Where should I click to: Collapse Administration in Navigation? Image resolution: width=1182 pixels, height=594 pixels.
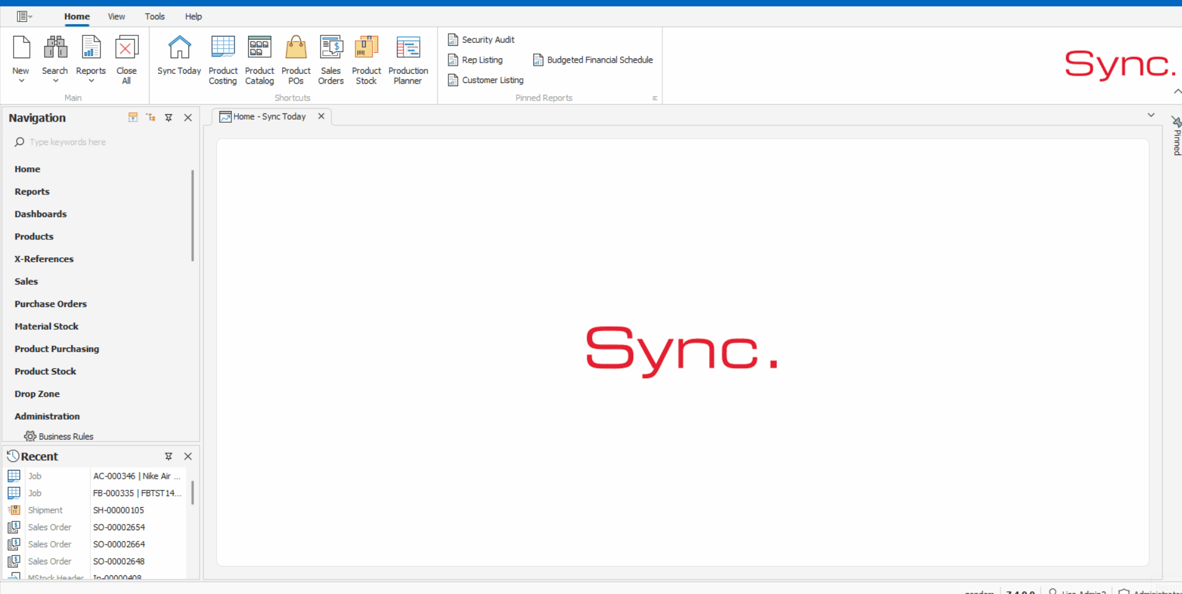pos(47,417)
